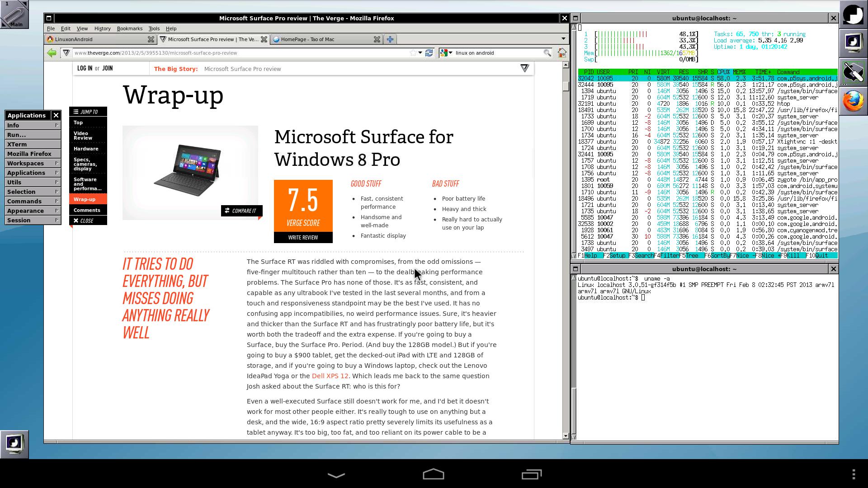Launch XTerm from the Applications panel
This screenshot has width=868, height=488.
33,144
